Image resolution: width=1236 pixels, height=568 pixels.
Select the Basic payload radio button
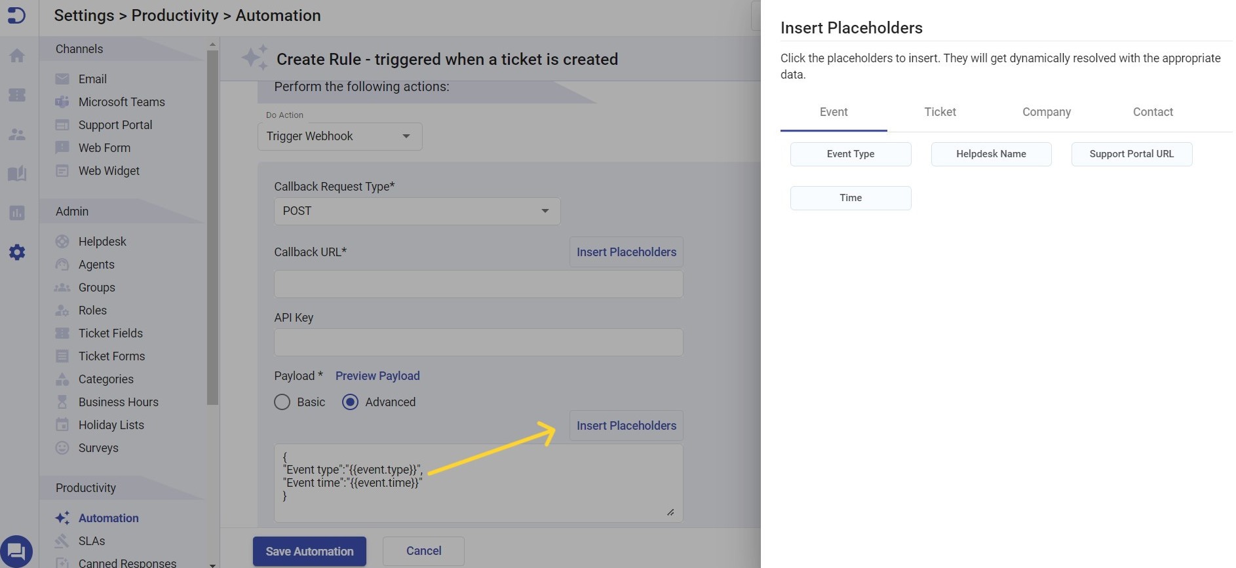tap(282, 402)
